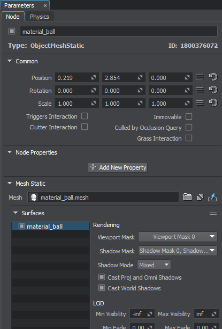Click the node name field material_ball
This screenshot has height=329, width=222.
[119, 32]
